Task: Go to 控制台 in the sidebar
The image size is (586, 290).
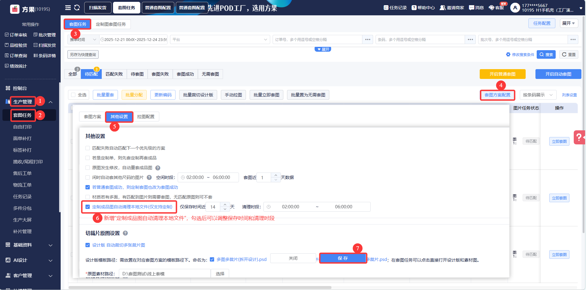Action: [x=20, y=88]
